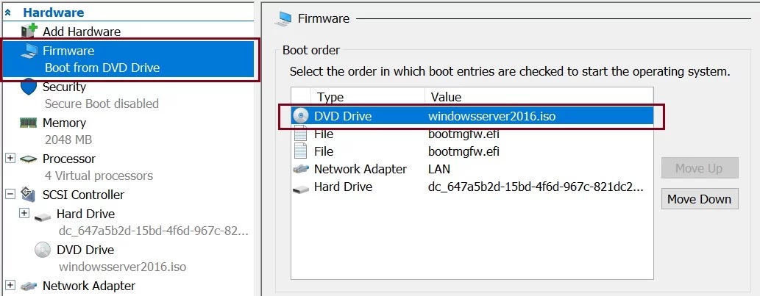The width and height of the screenshot is (760, 296).
Task: Expand the Network Adapter tree node
Action: click(x=10, y=285)
